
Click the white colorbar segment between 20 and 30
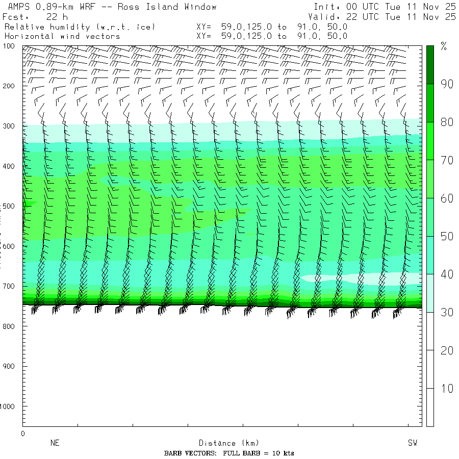click(430, 331)
